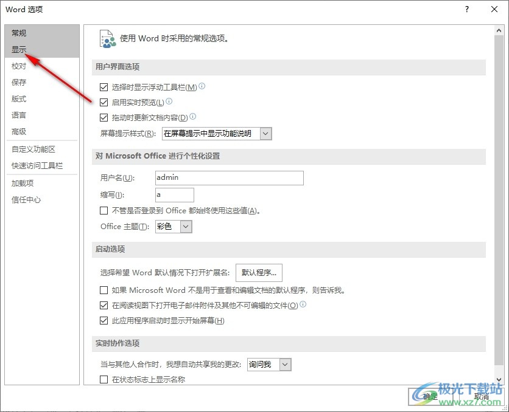Enable 在状态标志上显示名称 checkbox
Viewport: 509px width, 412px height.
point(104,379)
